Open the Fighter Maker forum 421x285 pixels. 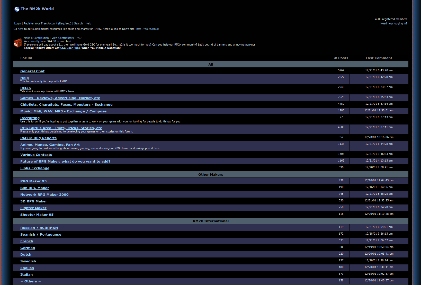pyautogui.click(x=33, y=208)
